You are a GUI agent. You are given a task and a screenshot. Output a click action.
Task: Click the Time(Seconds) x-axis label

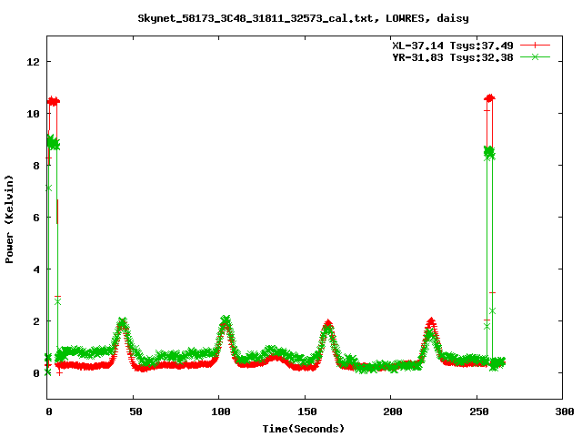pyautogui.click(x=304, y=428)
